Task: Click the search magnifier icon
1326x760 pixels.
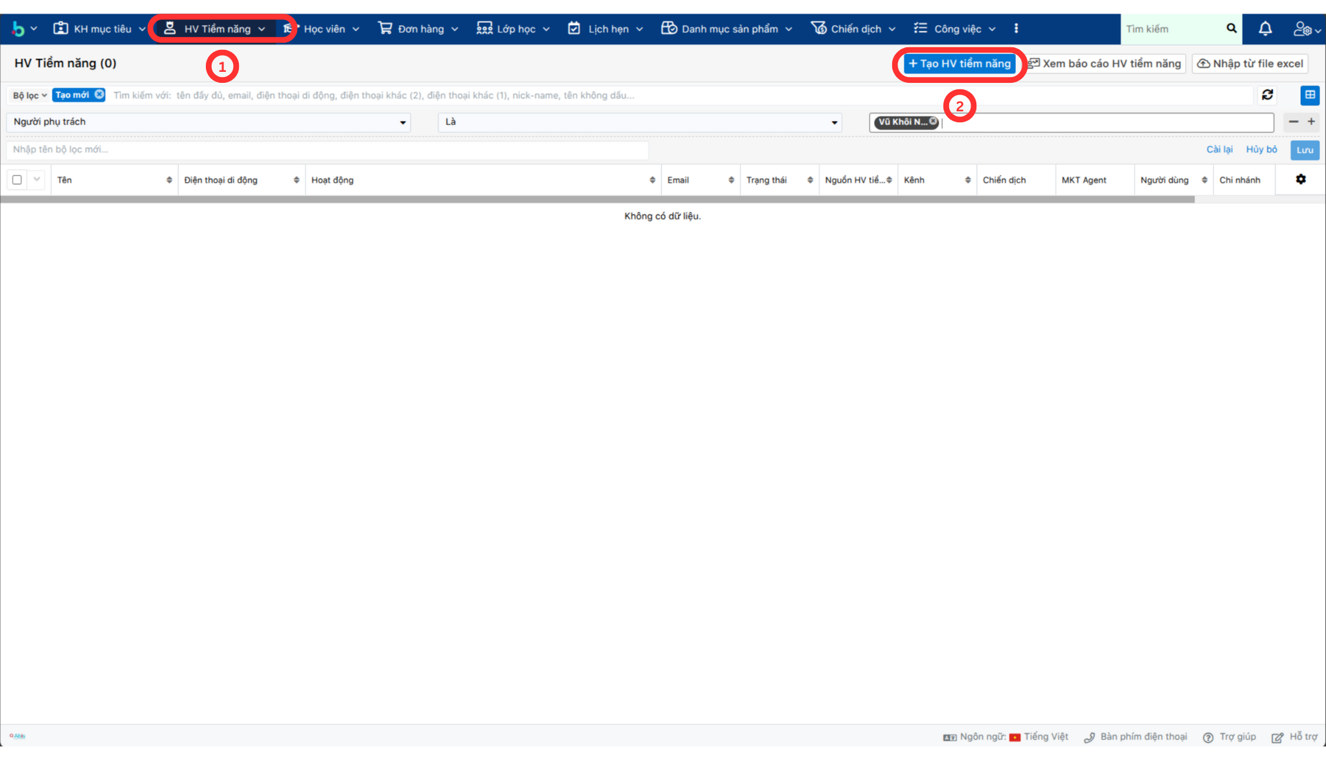Action: click(1231, 28)
